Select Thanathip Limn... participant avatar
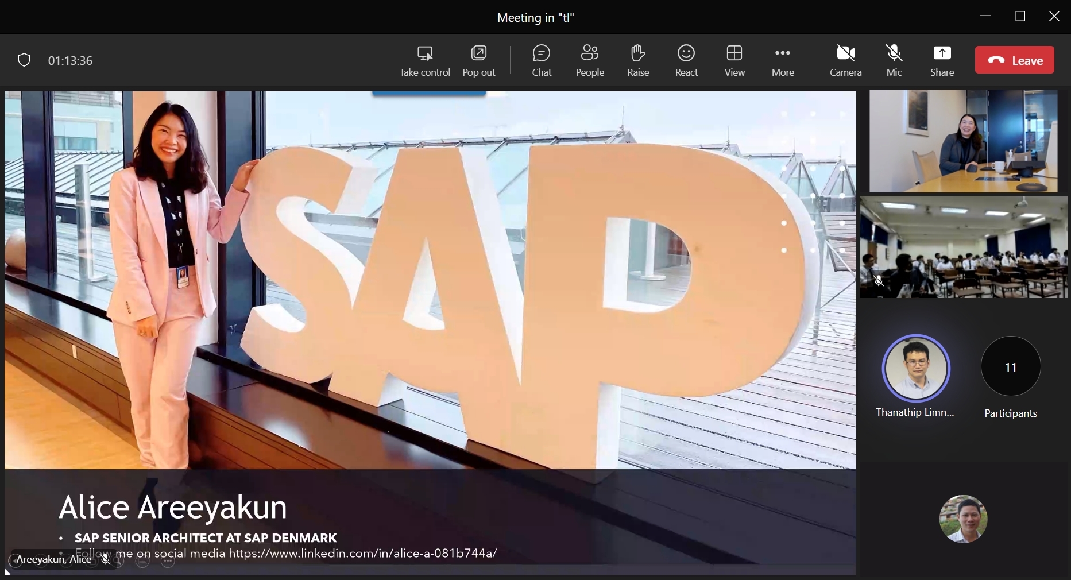This screenshot has height=580, width=1071. point(916,368)
